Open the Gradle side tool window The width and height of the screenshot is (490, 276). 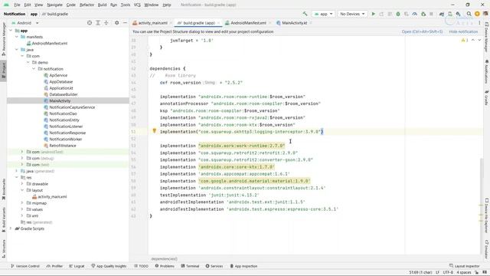(487, 97)
